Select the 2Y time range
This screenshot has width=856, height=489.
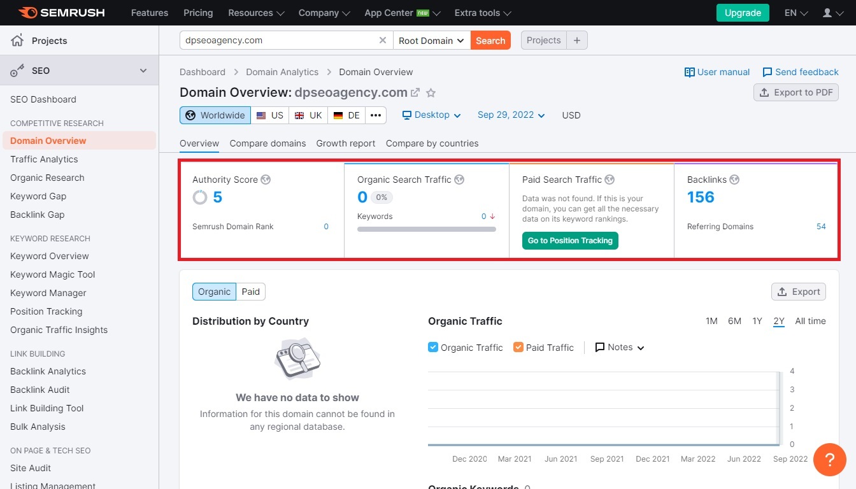pyautogui.click(x=779, y=321)
